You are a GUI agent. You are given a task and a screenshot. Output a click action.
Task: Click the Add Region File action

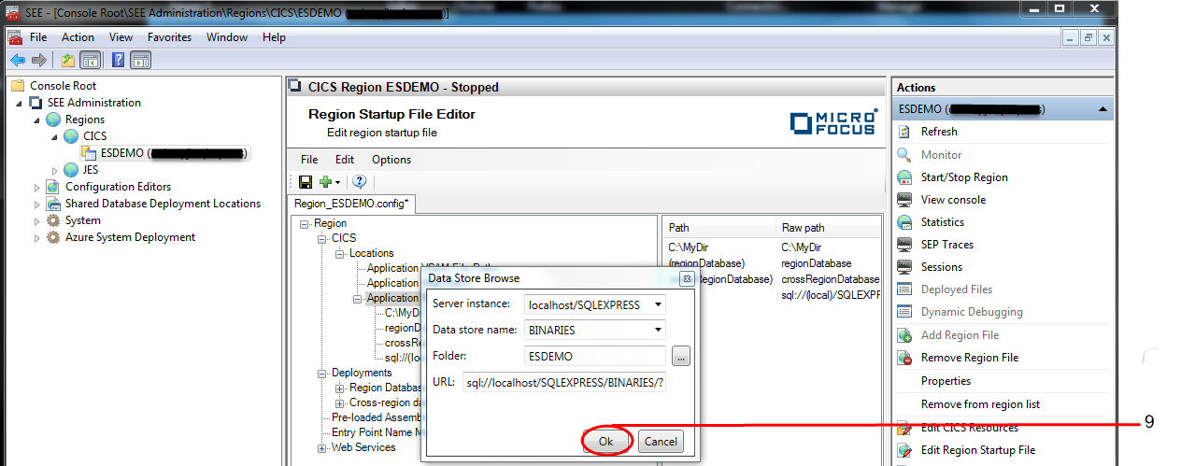click(x=960, y=335)
